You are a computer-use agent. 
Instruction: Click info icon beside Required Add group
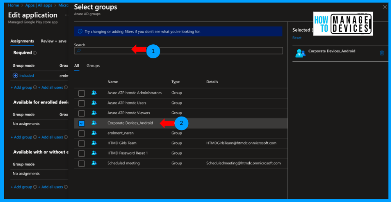[35, 87]
